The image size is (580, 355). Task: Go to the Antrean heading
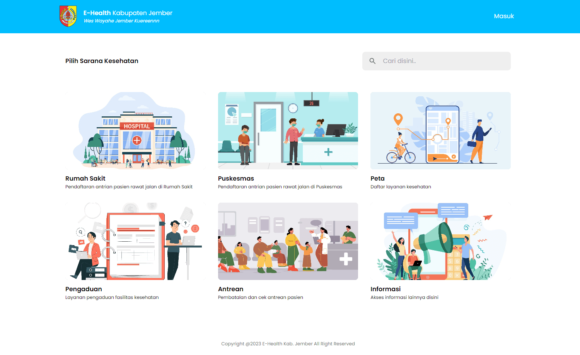point(230,289)
